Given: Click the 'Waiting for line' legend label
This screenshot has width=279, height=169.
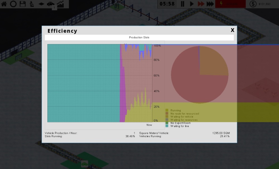Looking at the screenshot, I should (x=180, y=126).
